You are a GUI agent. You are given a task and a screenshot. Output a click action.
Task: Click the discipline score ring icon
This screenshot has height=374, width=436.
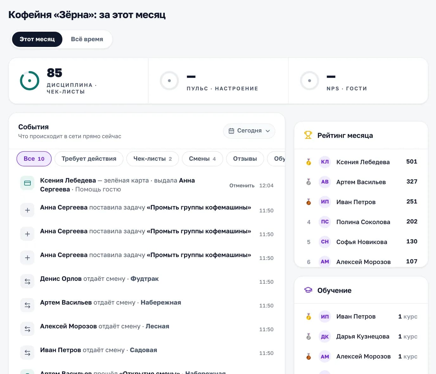coord(29,81)
